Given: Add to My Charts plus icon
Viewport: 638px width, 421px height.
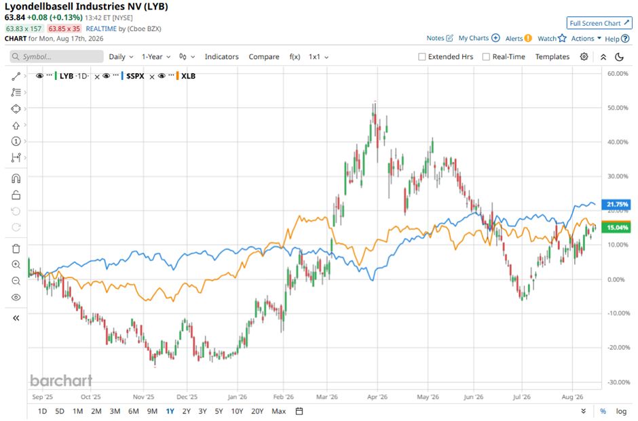Looking at the screenshot, I should pyautogui.click(x=495, y=38).
